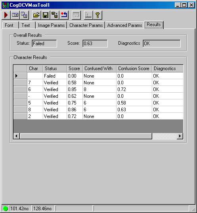The image size is (197, 213).
Task: Click the horizontal scrollbar thumb
Action: coord(86,136)
